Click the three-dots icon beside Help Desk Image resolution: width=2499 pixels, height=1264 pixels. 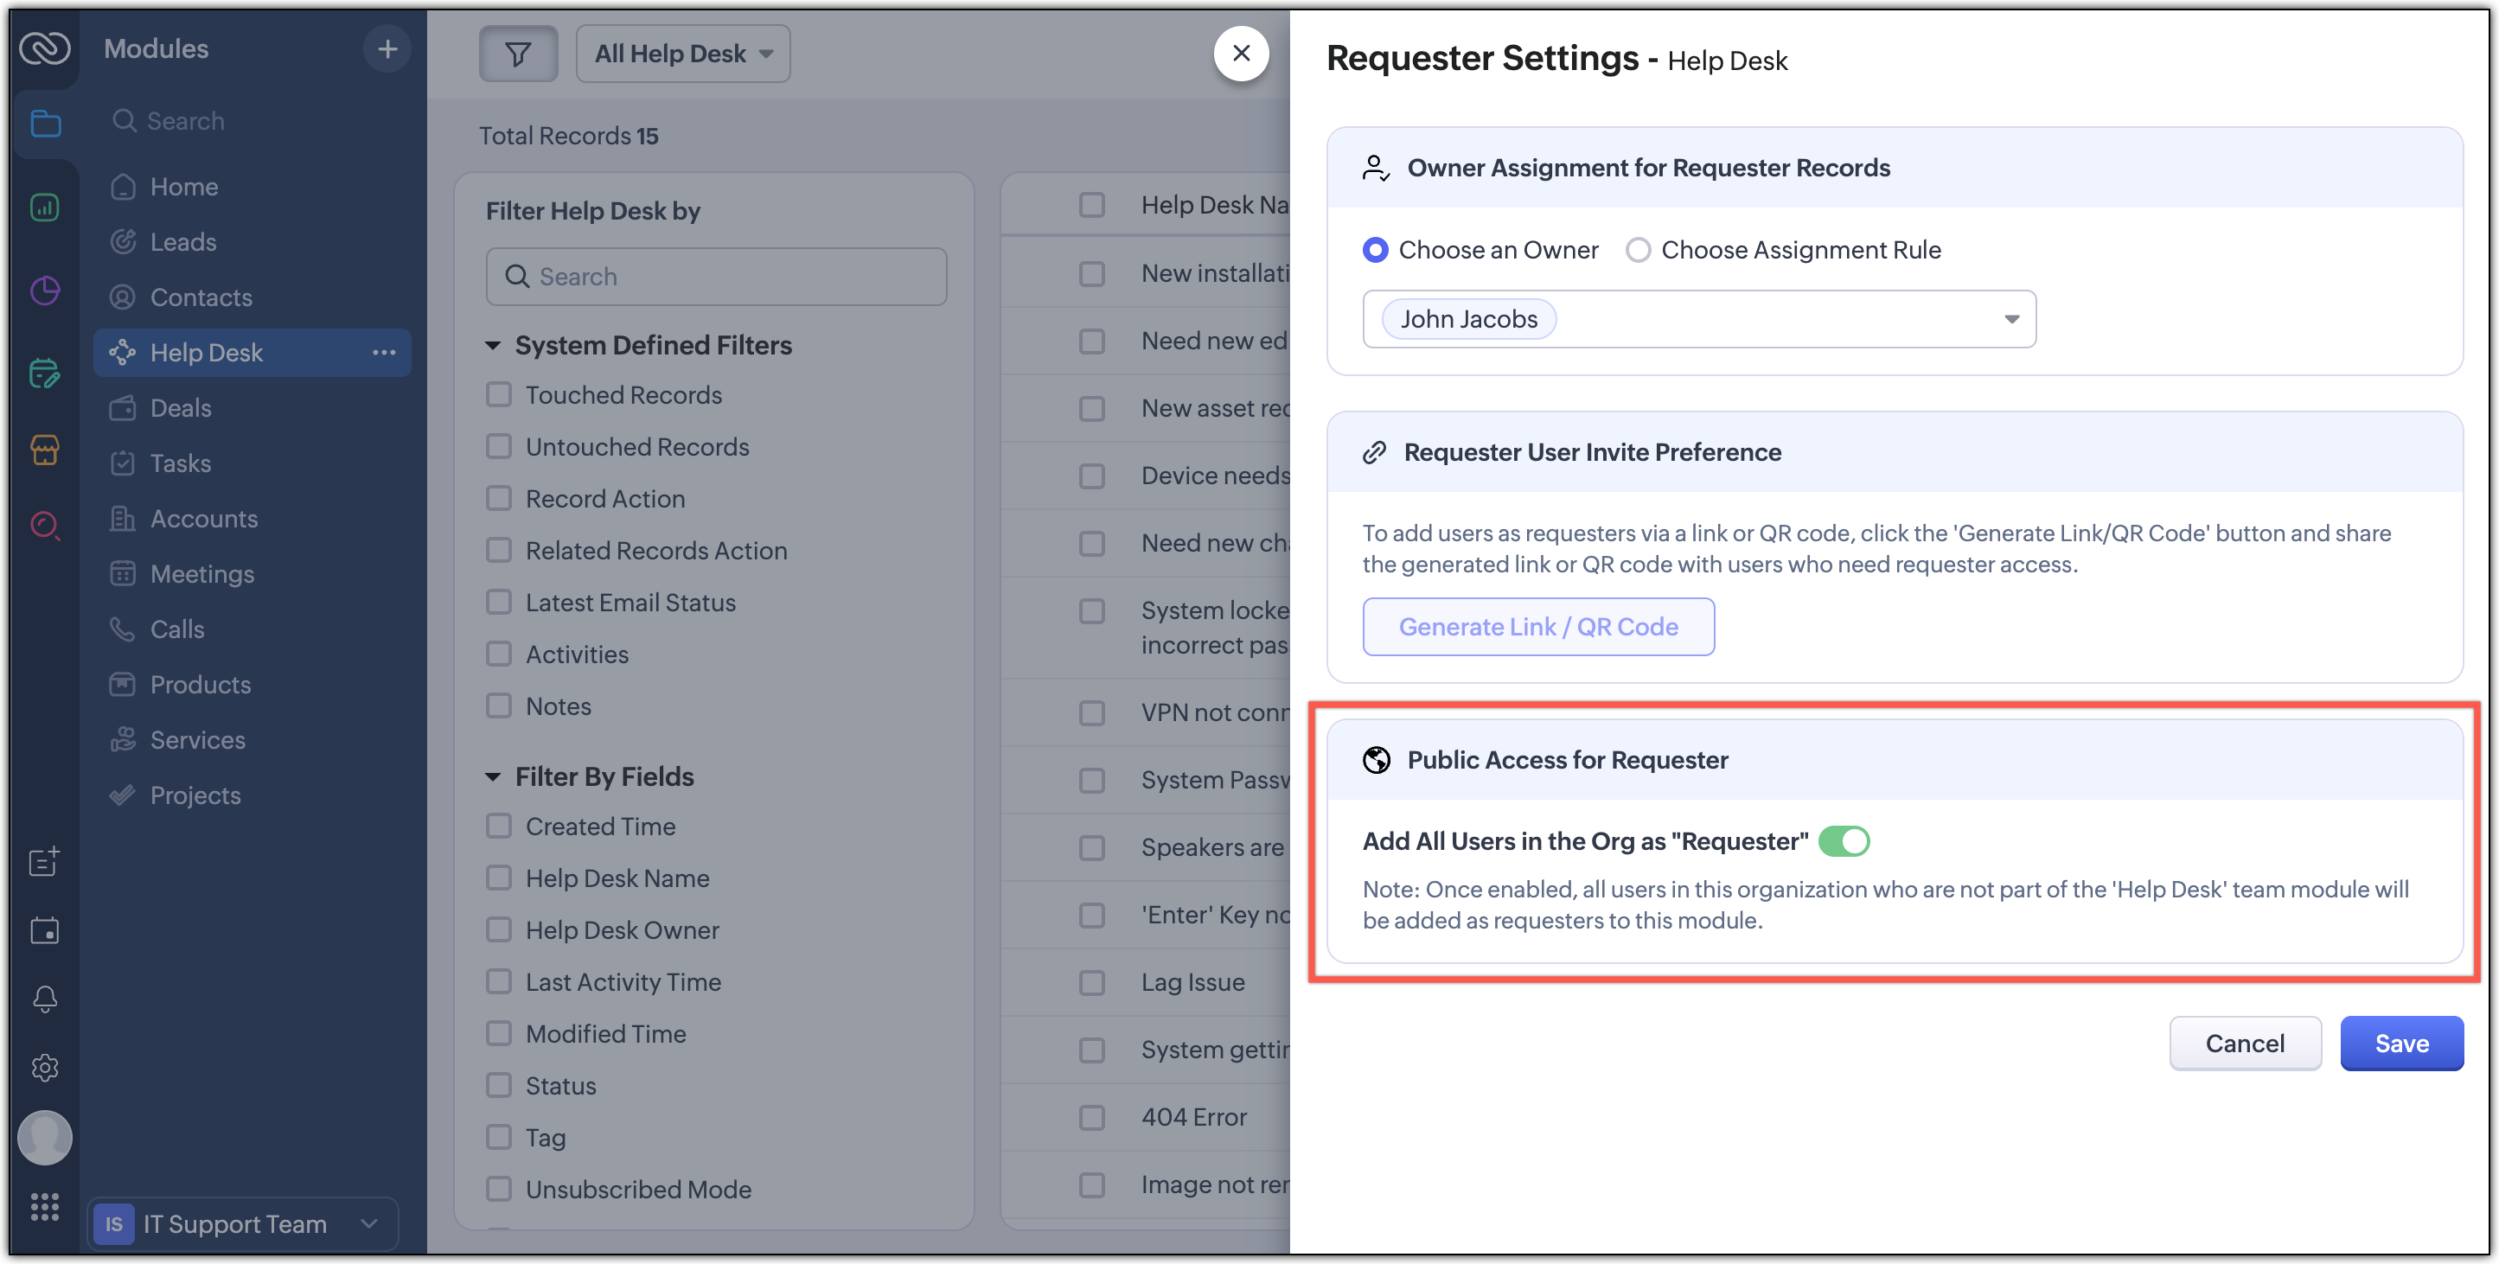coord(384,353)
